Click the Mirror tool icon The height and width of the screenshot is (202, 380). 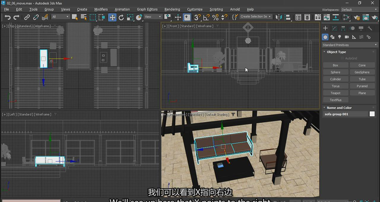click(278, 17)
